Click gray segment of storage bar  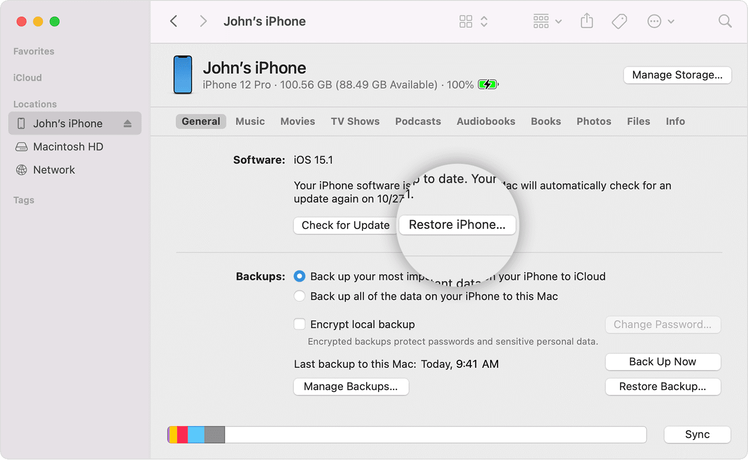tap(215, 435)
